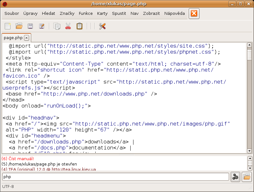254x192 pixels.
Task: Click the title bar text "/home/xlukas/page.php"
Action: click(x=119, y=4)
